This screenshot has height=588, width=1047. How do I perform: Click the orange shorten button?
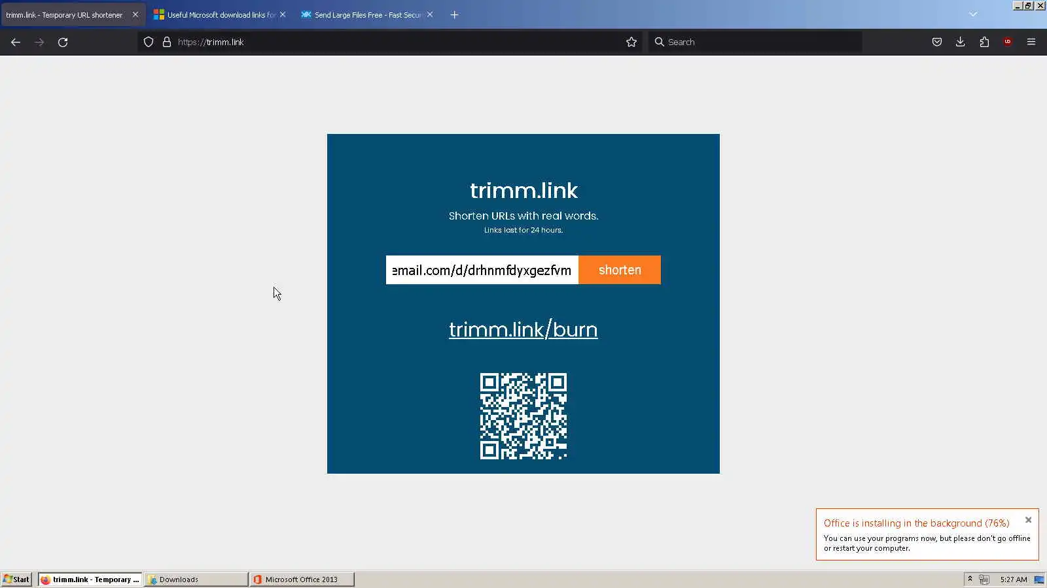[620, 270]
